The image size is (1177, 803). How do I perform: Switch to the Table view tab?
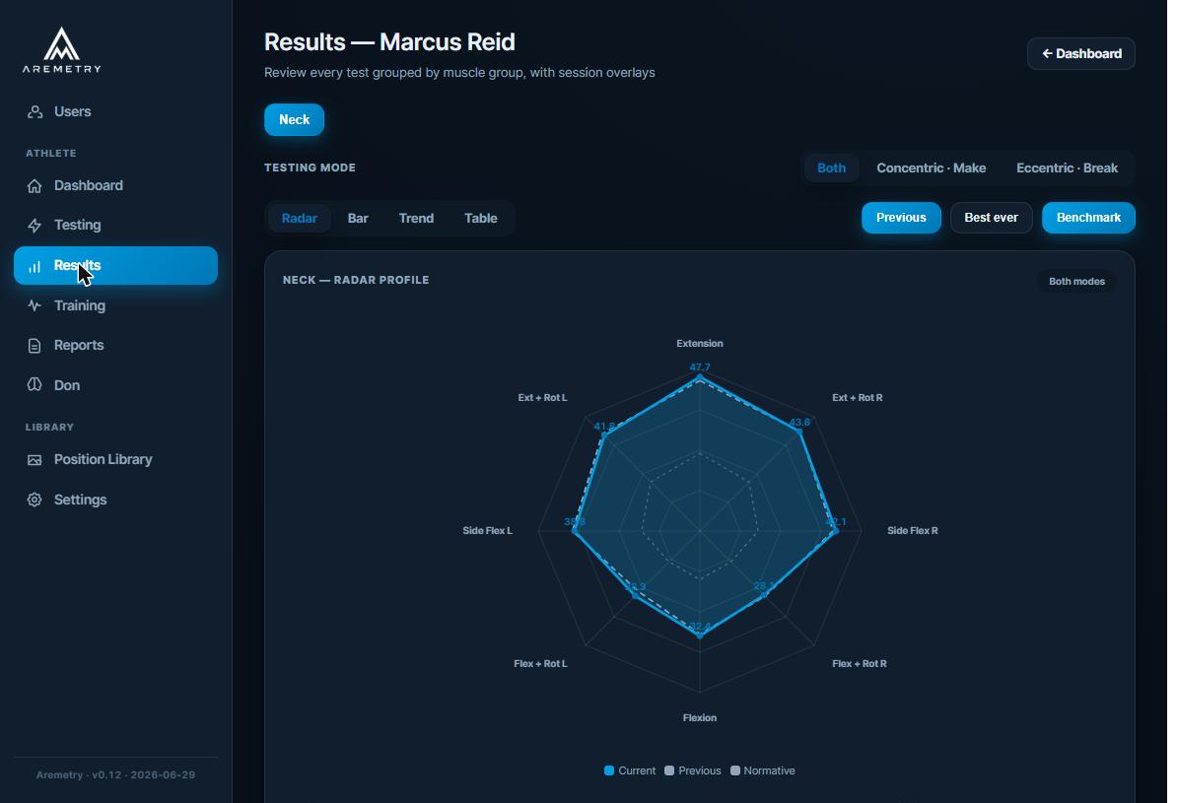pos(480,219)
